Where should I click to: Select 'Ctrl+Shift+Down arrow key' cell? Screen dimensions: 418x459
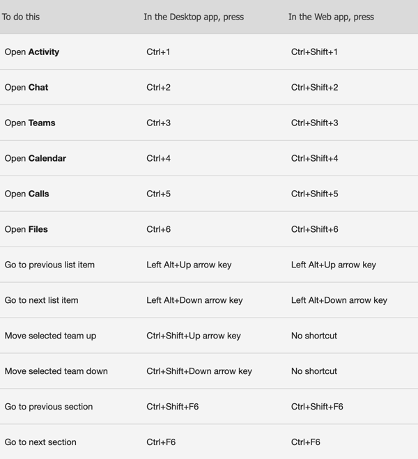pyautogui.click(x=199, y=371)
